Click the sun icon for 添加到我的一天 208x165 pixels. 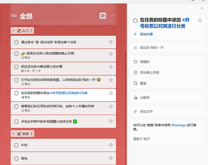click(x=135, y=48)
